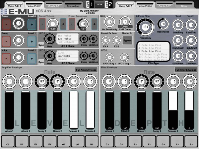The width and height of the screenshot is (199, 149).
Task: Click the Preset Volume knob
Action: coord(53,24)
